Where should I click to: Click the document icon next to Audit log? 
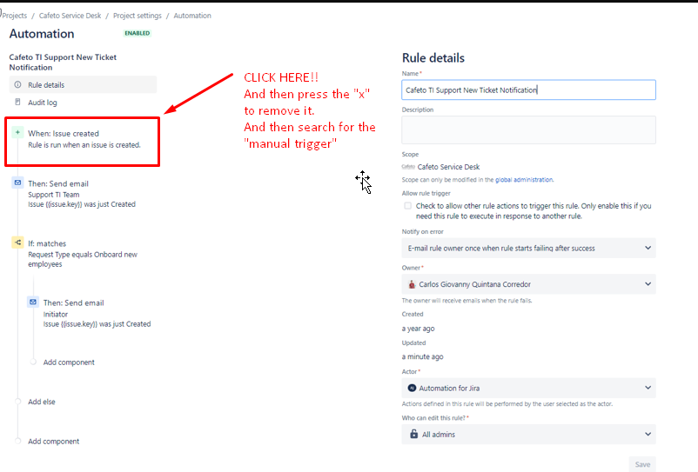tap(17, 102)
